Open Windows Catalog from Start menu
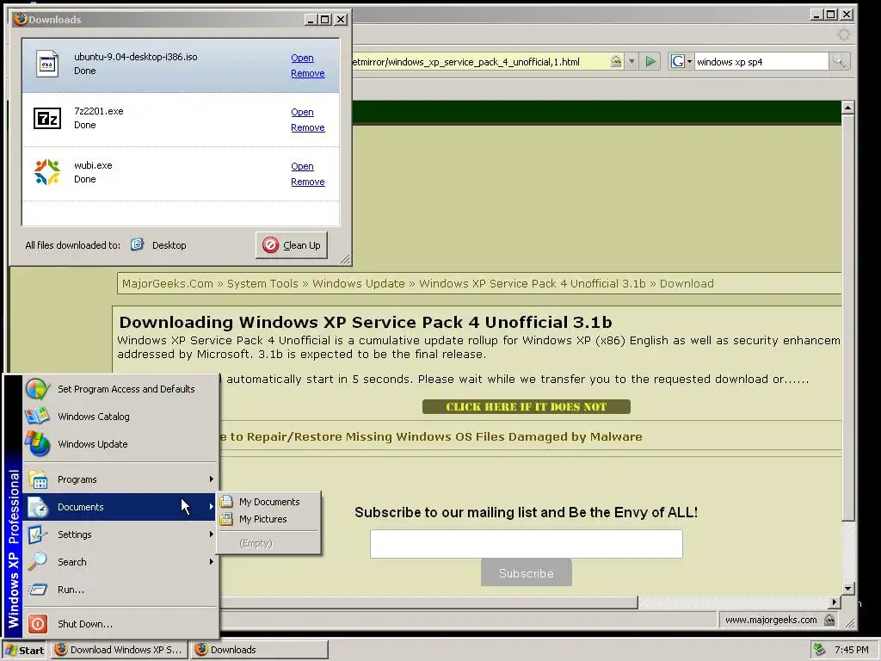Image resolution: width=881 pixels, height=661 pixels. point(120,416)
